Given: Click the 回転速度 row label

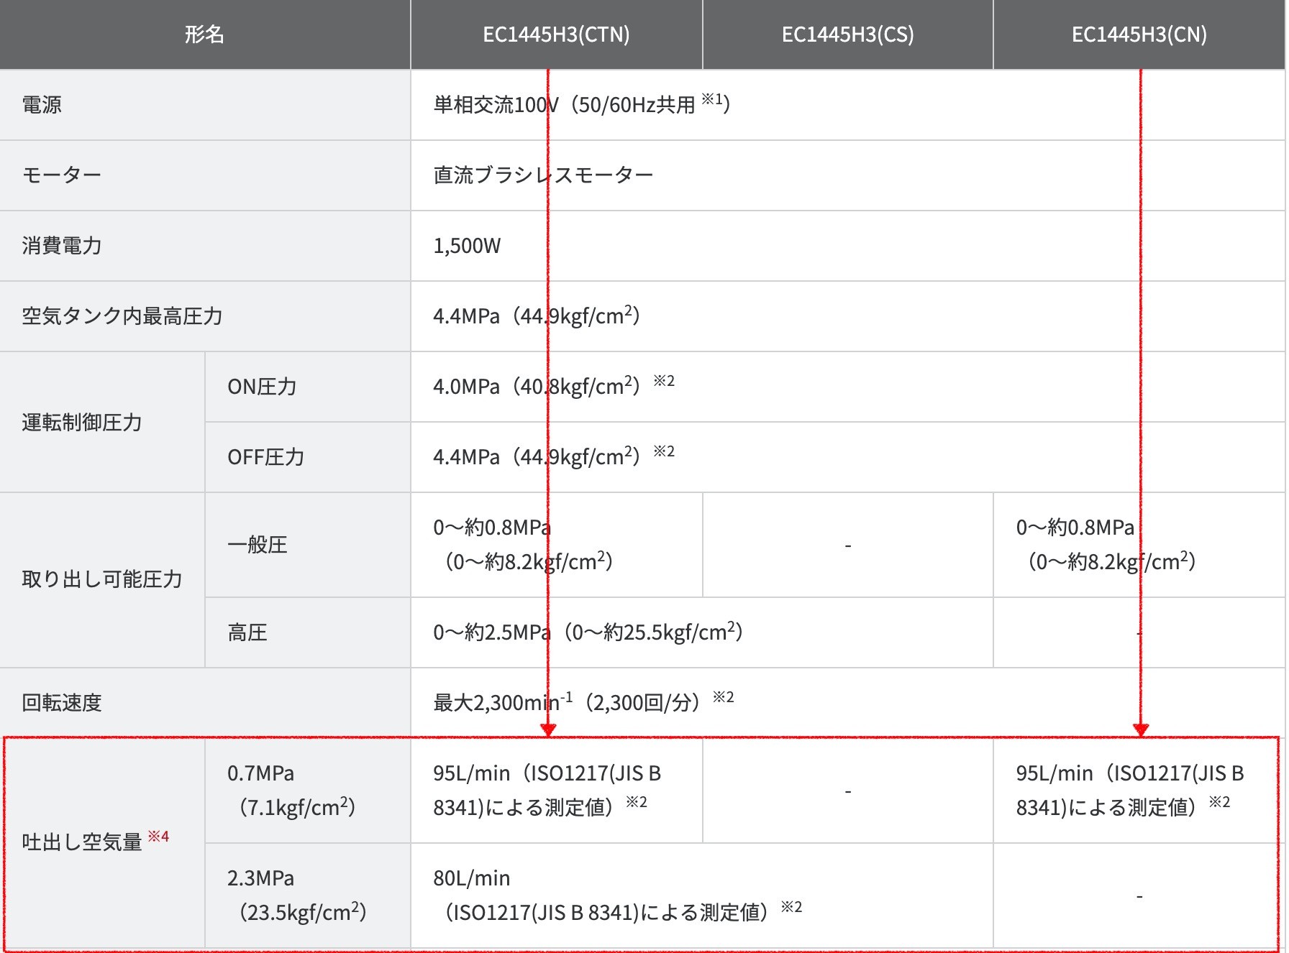Looking at the screenshot, I should 62,703.
